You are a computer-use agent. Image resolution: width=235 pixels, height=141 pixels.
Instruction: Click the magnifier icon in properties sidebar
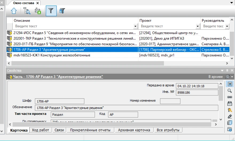click(x=229, y=91)
